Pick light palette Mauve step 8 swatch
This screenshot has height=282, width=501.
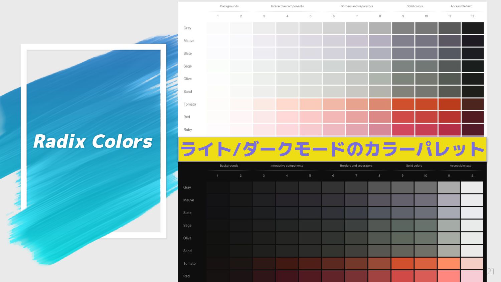380,41
